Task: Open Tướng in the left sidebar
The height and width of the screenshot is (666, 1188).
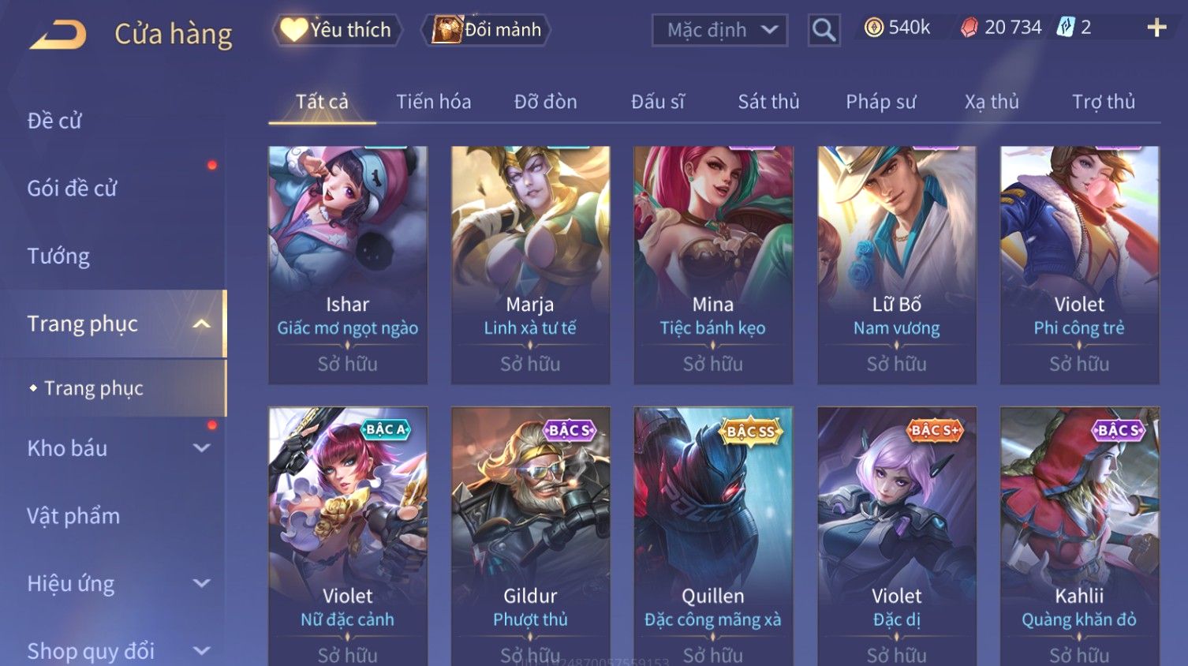Action: pos(58,256)
